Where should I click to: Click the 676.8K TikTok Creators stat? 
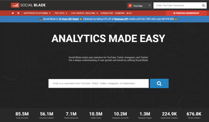point(194,115)
